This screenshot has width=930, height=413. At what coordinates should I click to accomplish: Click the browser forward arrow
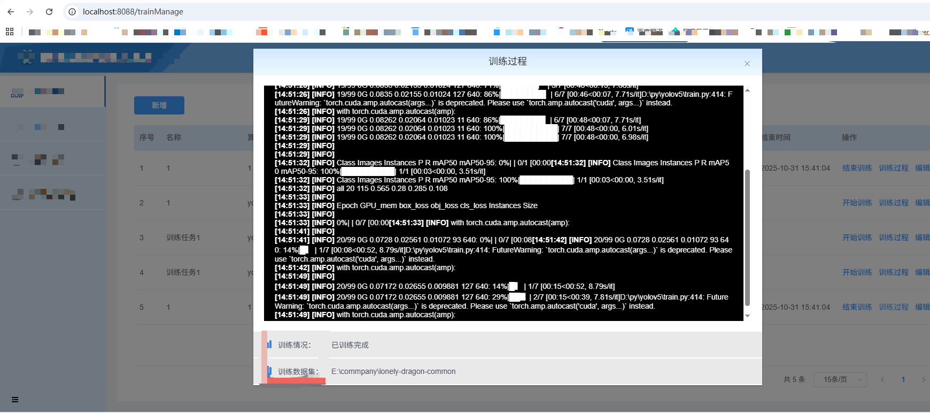[30, 11]
